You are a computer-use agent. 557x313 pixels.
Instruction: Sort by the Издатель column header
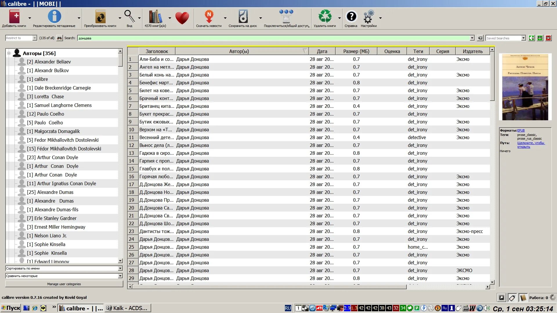(x=473, y=51)
